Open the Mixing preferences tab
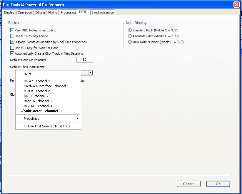 coord(53,12)
